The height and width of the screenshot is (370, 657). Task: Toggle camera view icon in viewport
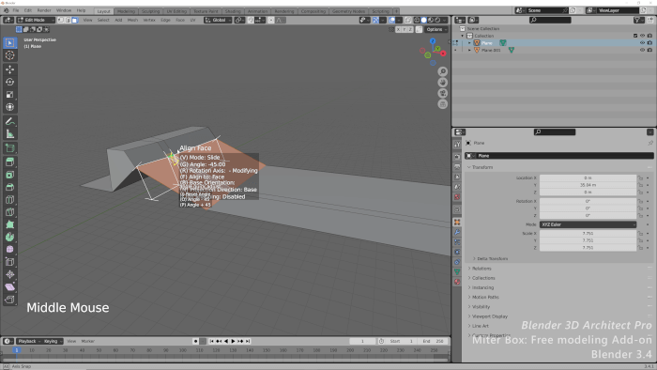pyautogui.click(x=442, y=94)
